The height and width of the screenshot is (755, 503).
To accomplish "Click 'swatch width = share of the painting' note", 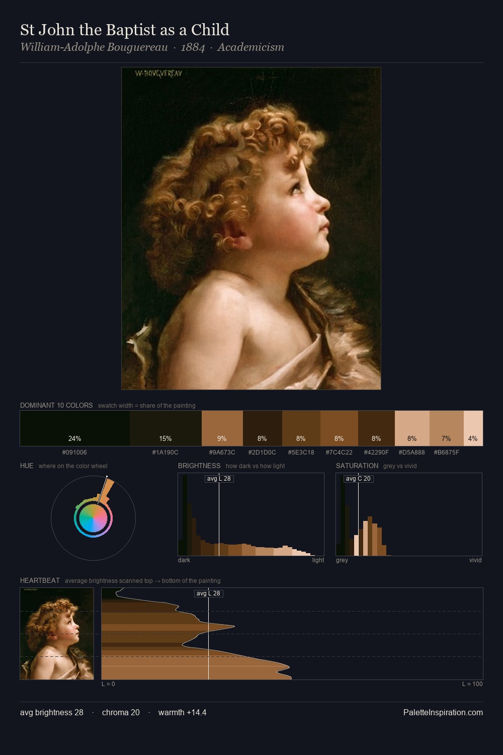I will [147, 406].
